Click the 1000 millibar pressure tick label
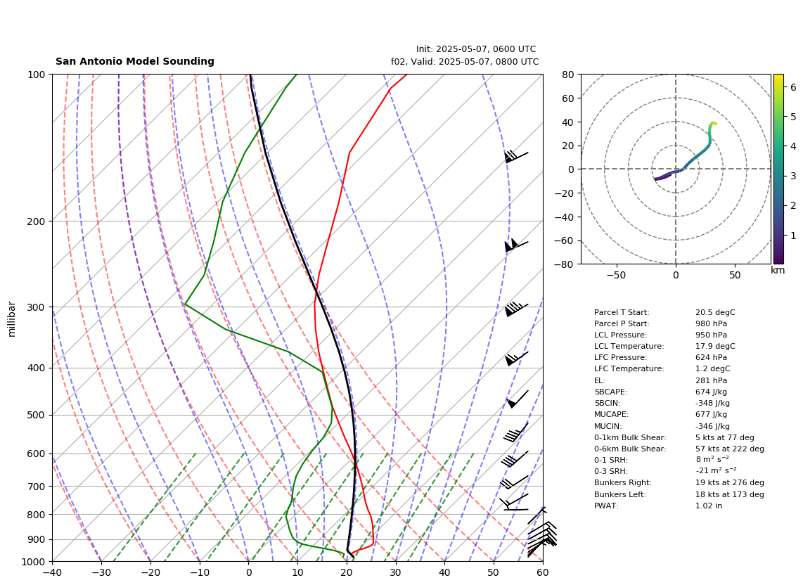 tap(33, 562)
